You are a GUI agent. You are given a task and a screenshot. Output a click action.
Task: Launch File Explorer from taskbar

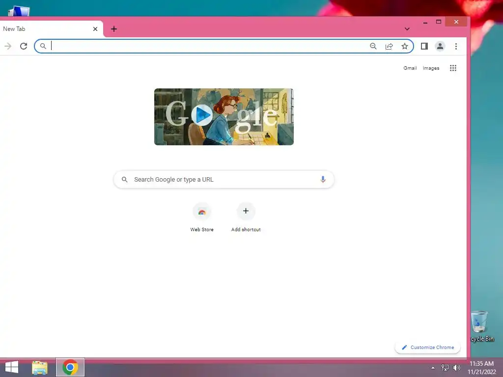tap(40, 367)
